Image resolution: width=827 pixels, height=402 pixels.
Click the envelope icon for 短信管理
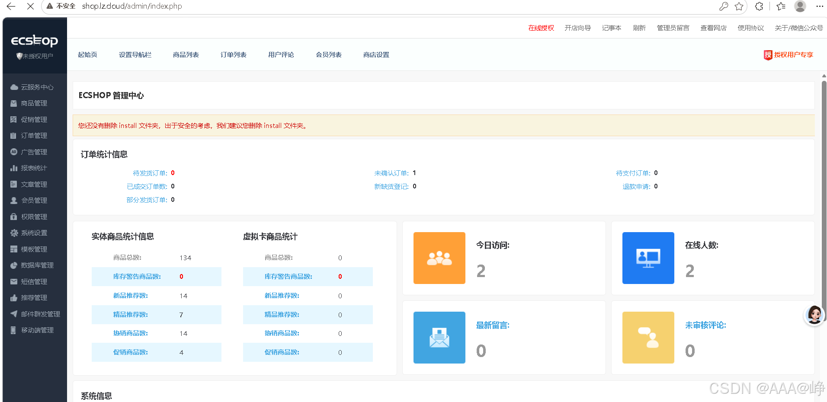click(x=14, y=281)
